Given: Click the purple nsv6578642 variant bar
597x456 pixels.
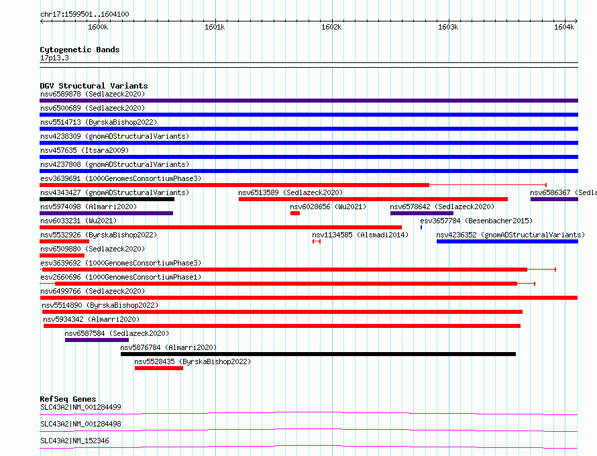Looking at the screenshot, I should [x=422, y=213].
